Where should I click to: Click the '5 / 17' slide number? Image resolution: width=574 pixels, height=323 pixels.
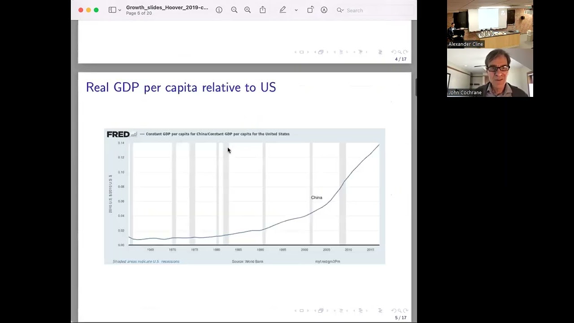coord(400,318)
